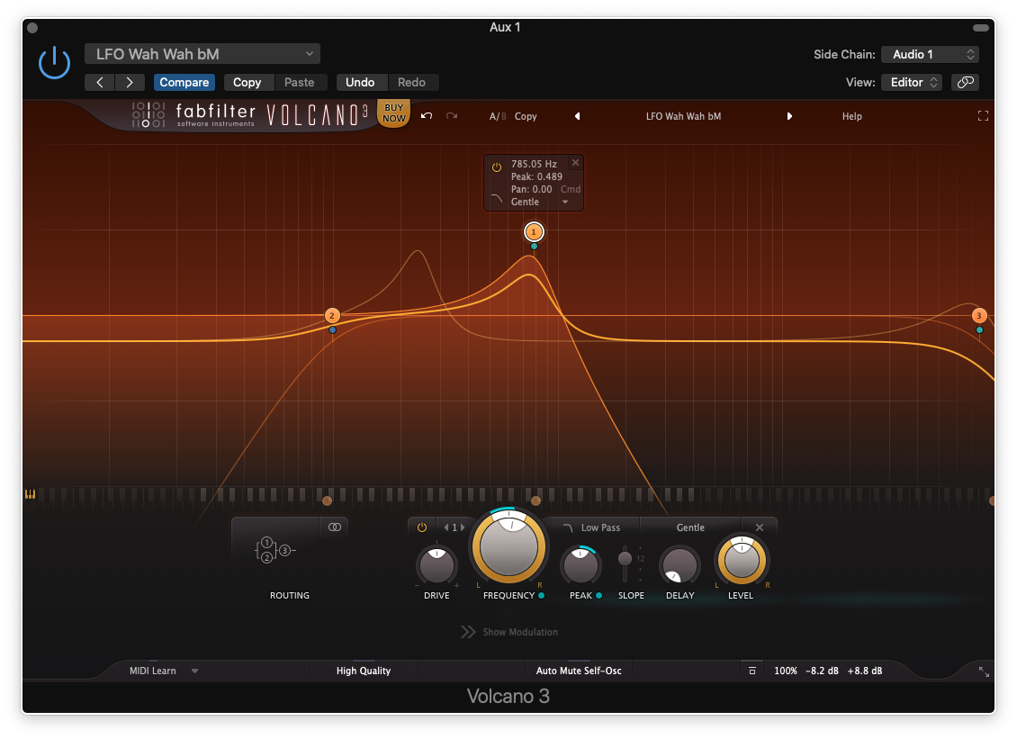This screenshot has width=1017, height=739.
Task: Click the FabFilter undo arrow icon
Action: (x=427, y=116)
